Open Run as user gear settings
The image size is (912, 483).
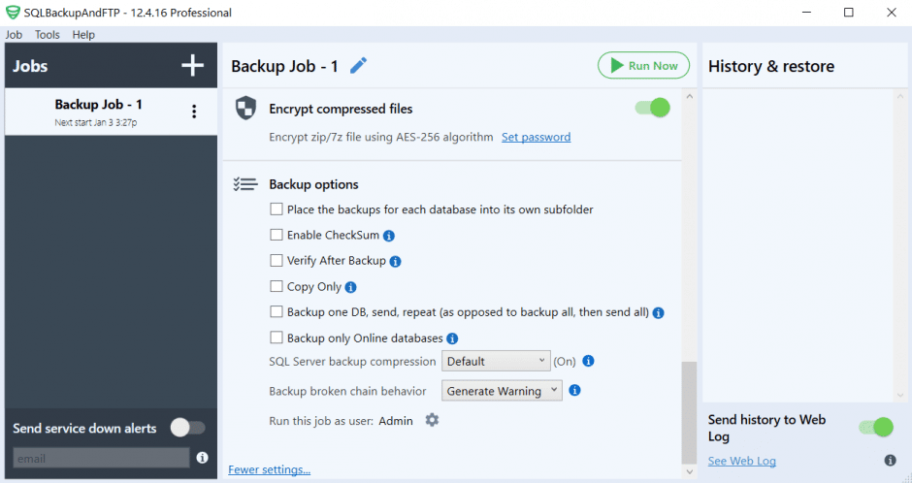coord(433,420)
